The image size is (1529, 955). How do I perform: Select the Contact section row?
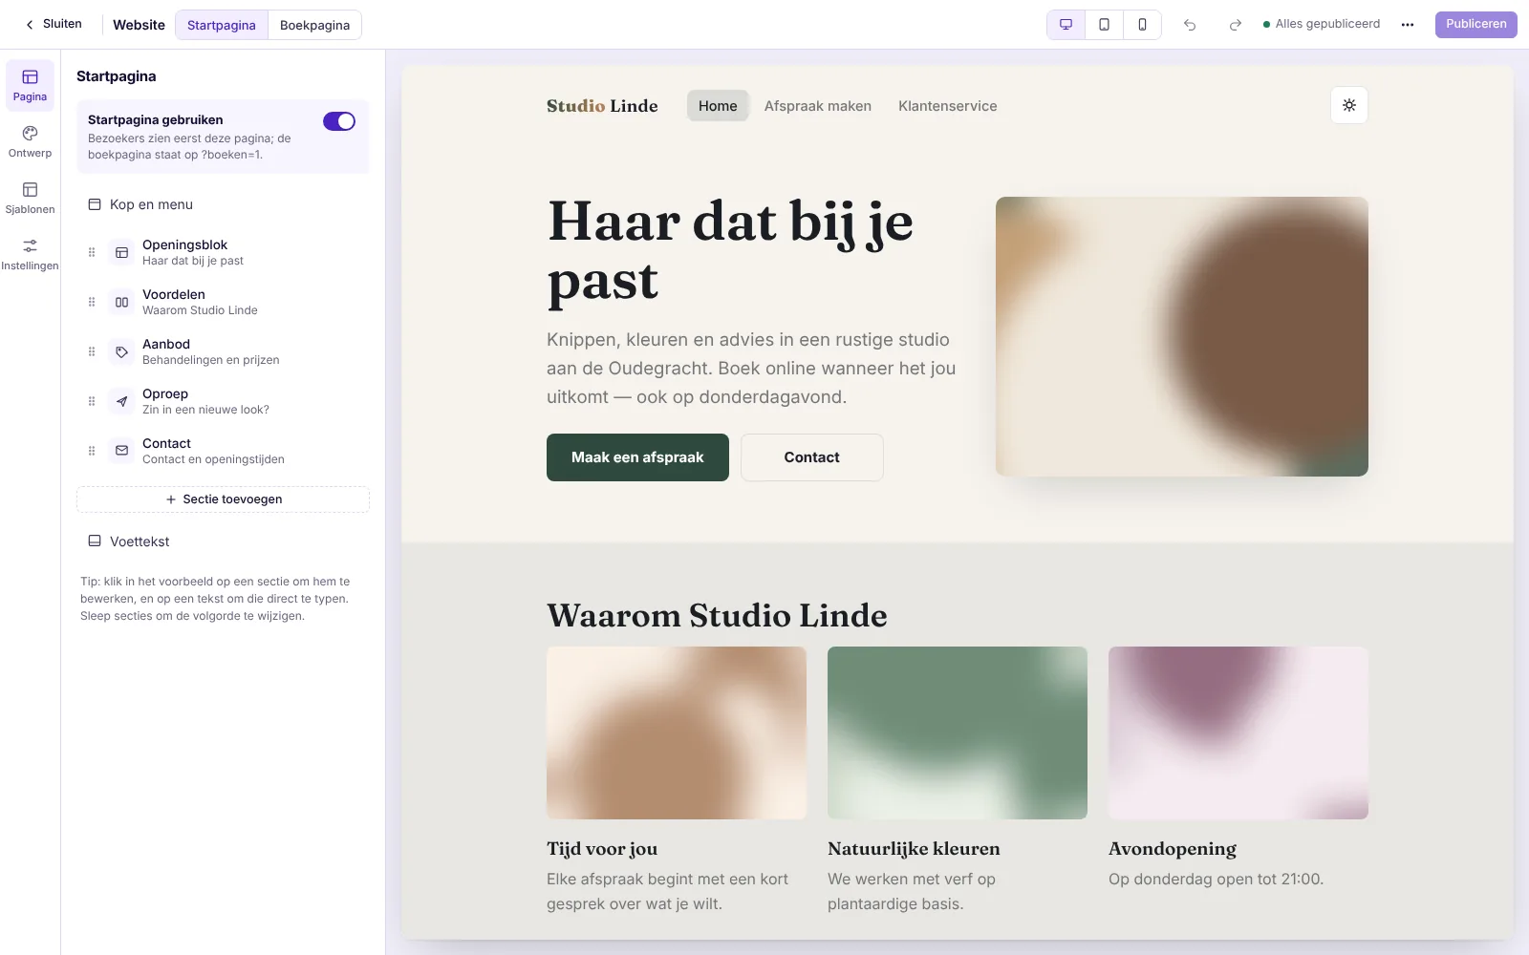coord(223,451)
